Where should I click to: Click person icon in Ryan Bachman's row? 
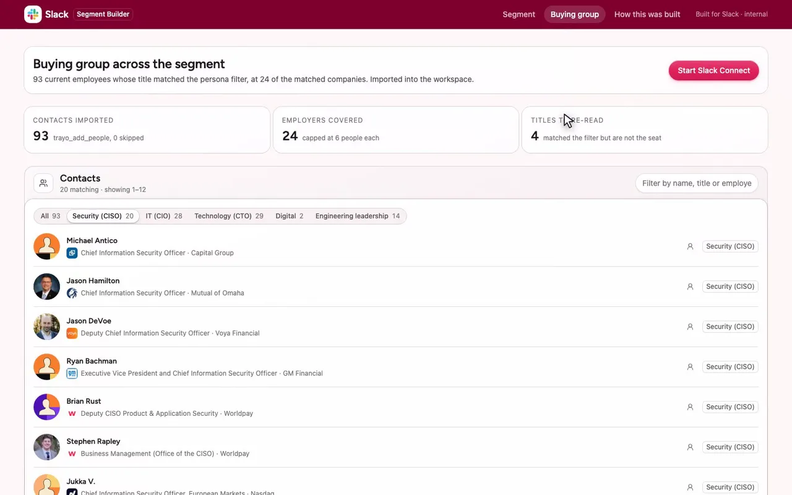(690, 367)
